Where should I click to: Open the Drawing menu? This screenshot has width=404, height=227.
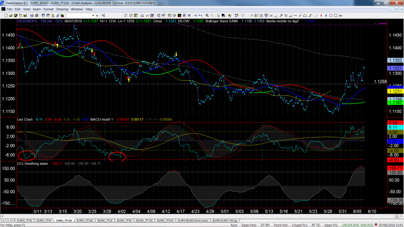coord(62,9)
